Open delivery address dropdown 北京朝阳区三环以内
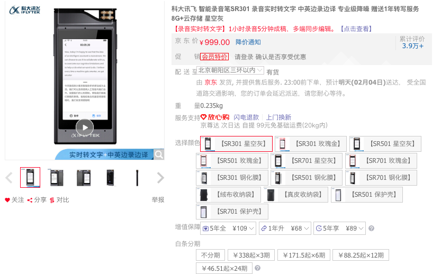Viewport: 441px width, 274px height. pos(230,70)
